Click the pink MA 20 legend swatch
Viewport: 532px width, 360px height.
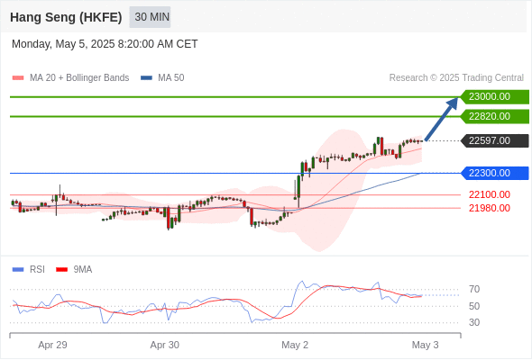[x=18, y=78]
